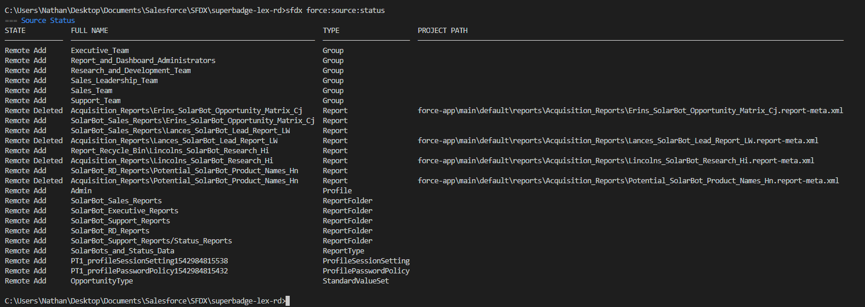This screenshot has width=865, height=307.
Task: Click the Executive_Team group entry
Action: 100,51
